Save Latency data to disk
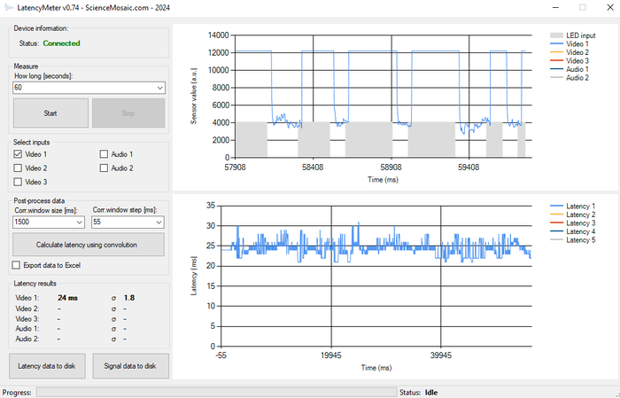620x398 pixels. tap(47, 366)
